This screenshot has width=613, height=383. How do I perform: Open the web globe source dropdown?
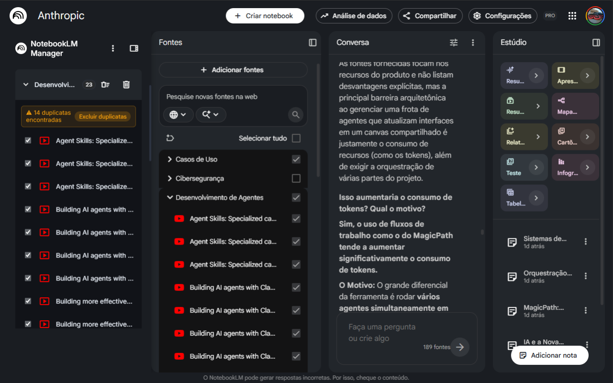[x=178, y=115]
